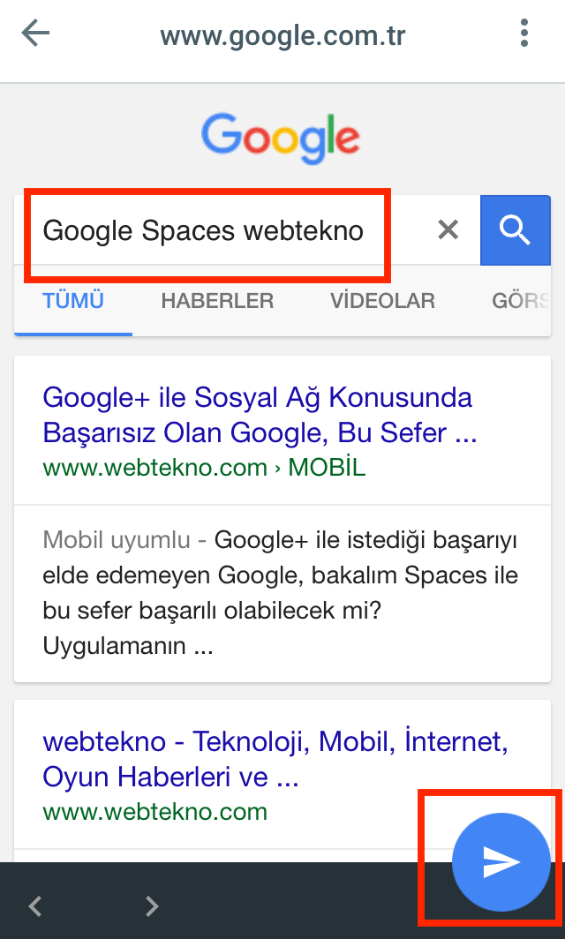
Task: Tap the back arrow in top bar
Action: coord(35,33)
